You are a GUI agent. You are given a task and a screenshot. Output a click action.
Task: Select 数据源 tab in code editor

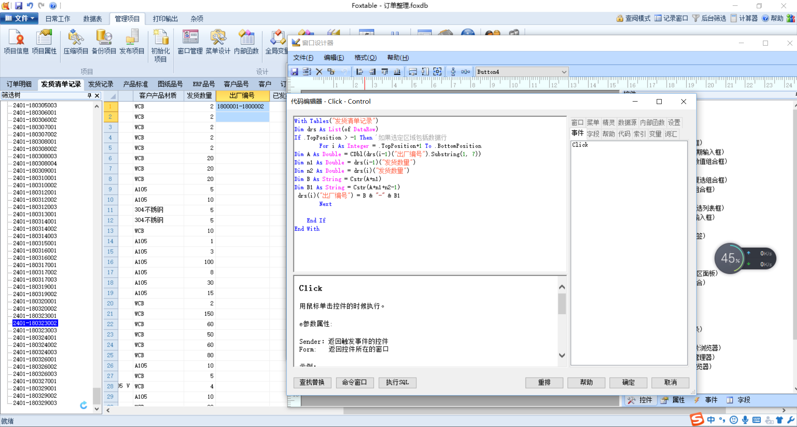[627, 122]
